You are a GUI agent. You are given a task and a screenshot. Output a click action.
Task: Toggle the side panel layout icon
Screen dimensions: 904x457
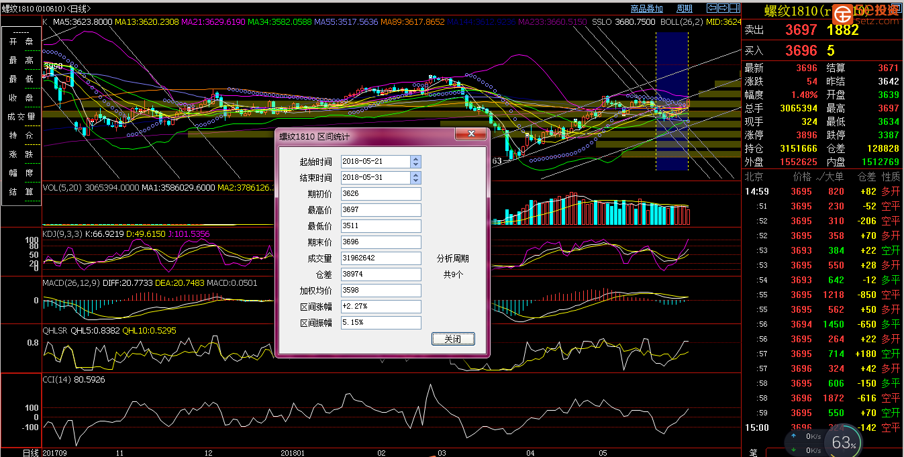[735, 8]
